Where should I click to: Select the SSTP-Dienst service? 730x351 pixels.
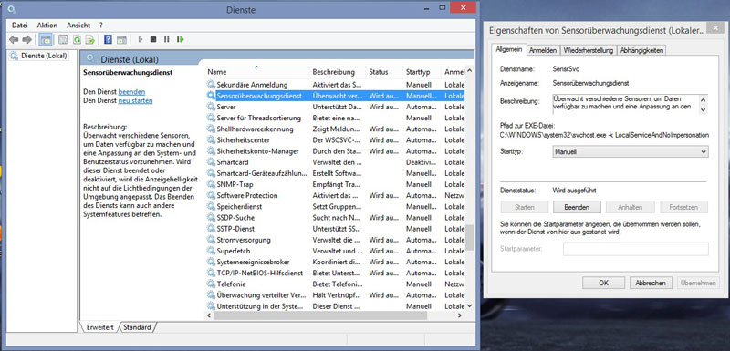pos(235,229)
